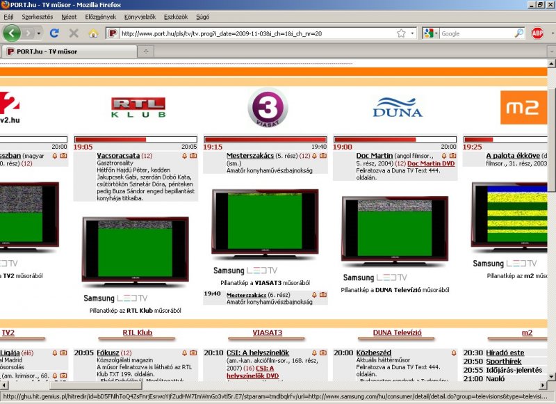Click the camera icon for Vacsoracsata
This screenshot has width=556, height=404.
pyautogui.click(x=193, y=156)
